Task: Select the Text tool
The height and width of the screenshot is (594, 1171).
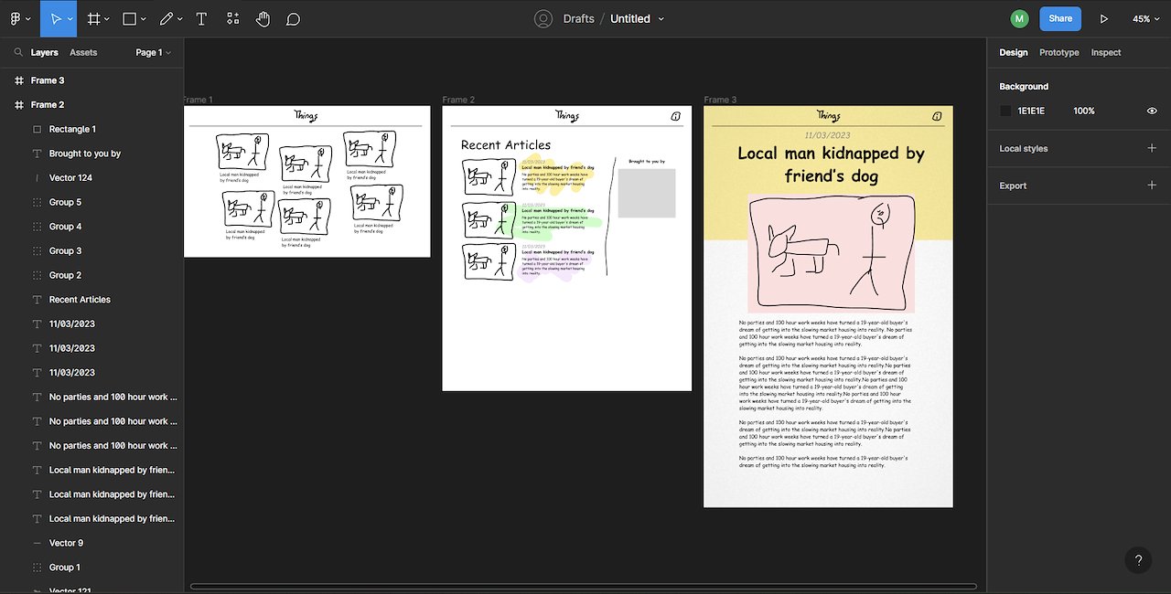Action: (201, 18)
